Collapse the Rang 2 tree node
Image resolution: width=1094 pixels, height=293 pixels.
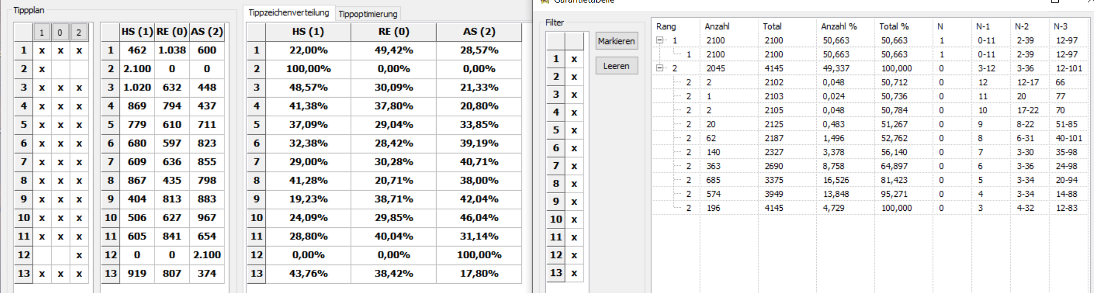[x=660, y=68]
